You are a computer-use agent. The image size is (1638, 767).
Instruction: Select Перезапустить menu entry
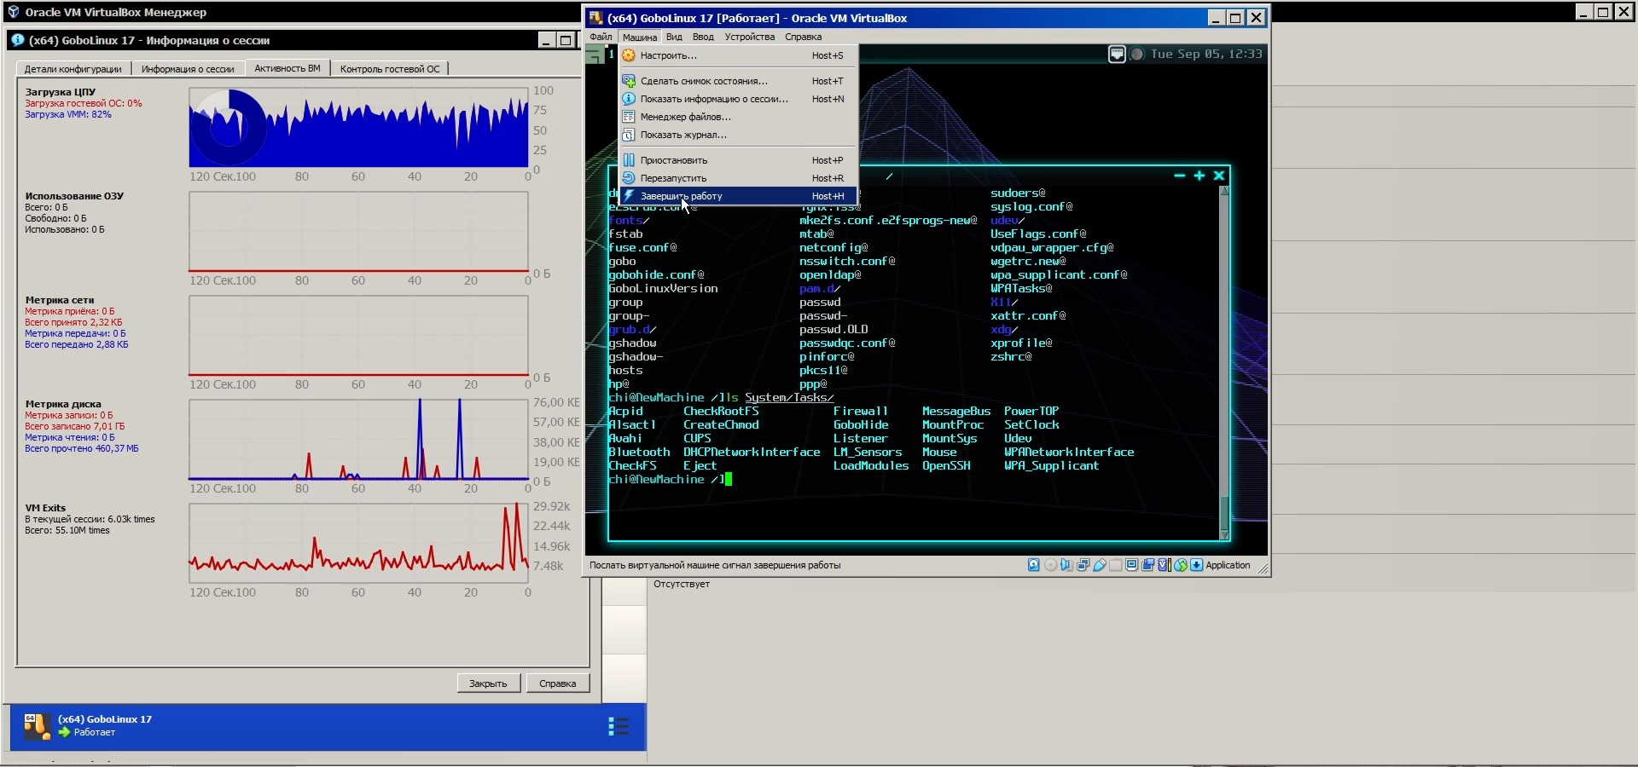pyautogui.click(x=673, y=178)
